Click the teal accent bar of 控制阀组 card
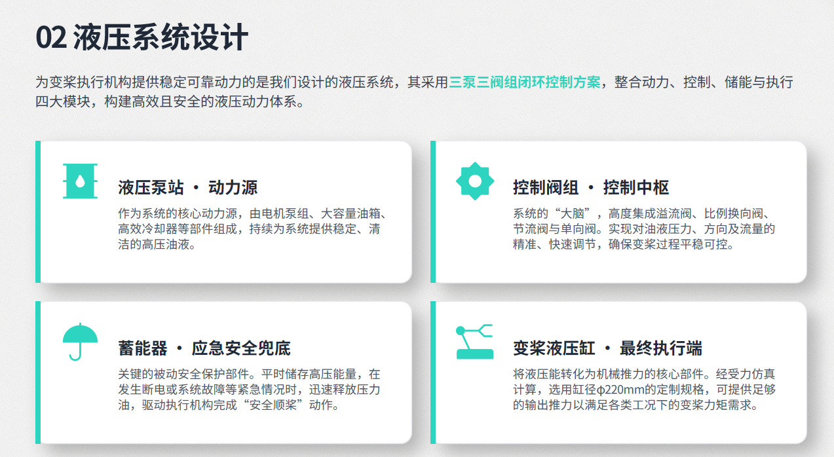 pyautogui.click(x=433, y=211)
